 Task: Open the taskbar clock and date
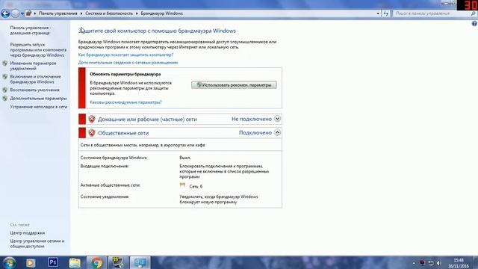458,263
